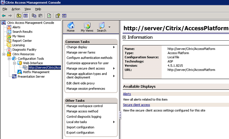Click the URL value in Information box
Screen dimensions: 229x139
pos(191,70)
